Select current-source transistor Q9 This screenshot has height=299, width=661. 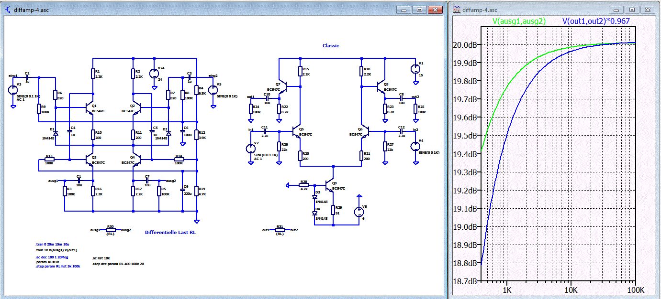point(330,185)
